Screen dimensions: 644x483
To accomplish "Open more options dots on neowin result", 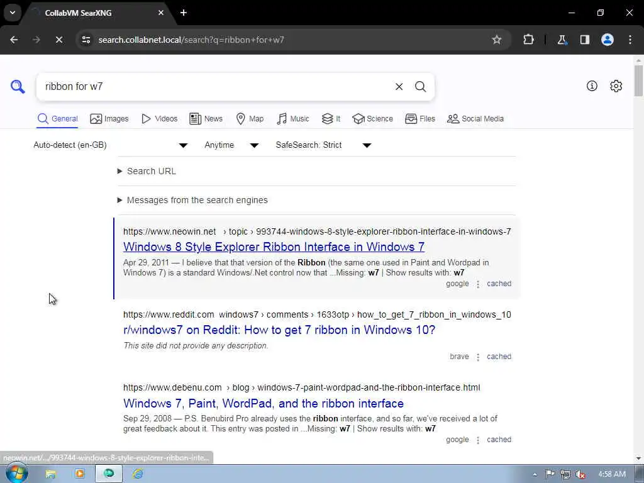I will pyautogui.click(x=478, y=284).
